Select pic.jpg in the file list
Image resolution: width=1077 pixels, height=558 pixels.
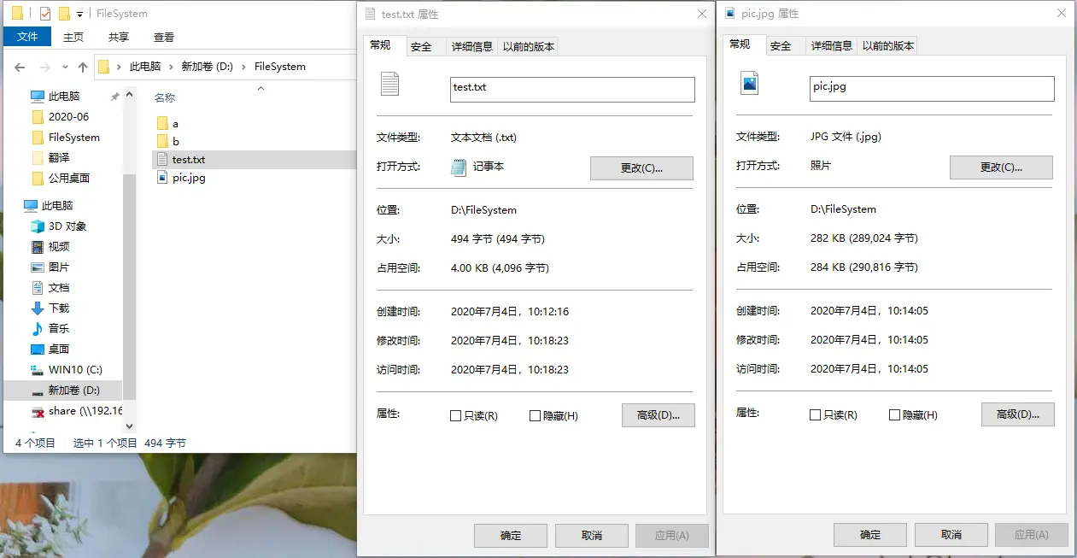pos(188,178)
